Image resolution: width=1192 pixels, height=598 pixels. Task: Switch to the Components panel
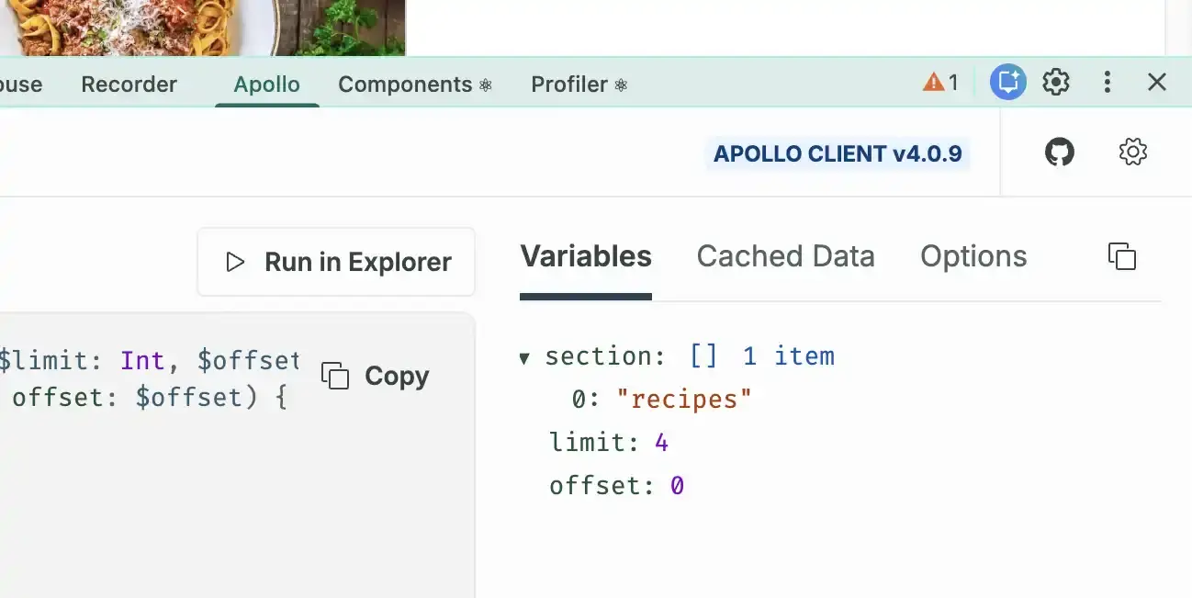(x=405, y=84)
